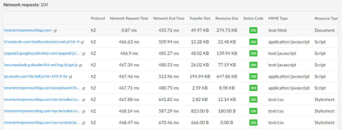The width and height of the screenshot is (342, 130).
Task: Select the 666.00 B transfer size cell
Action: [200, 123]
